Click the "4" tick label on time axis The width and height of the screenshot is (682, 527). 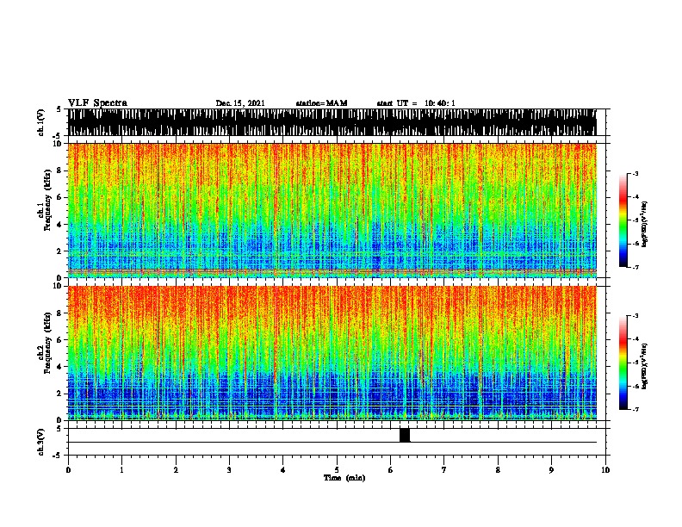pyautogui.click(x=283, y=470)
